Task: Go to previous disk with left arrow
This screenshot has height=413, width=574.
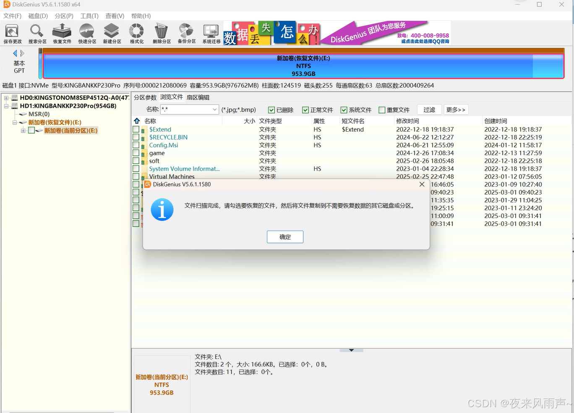Action: pyautogui.click(x=15, y=53)
